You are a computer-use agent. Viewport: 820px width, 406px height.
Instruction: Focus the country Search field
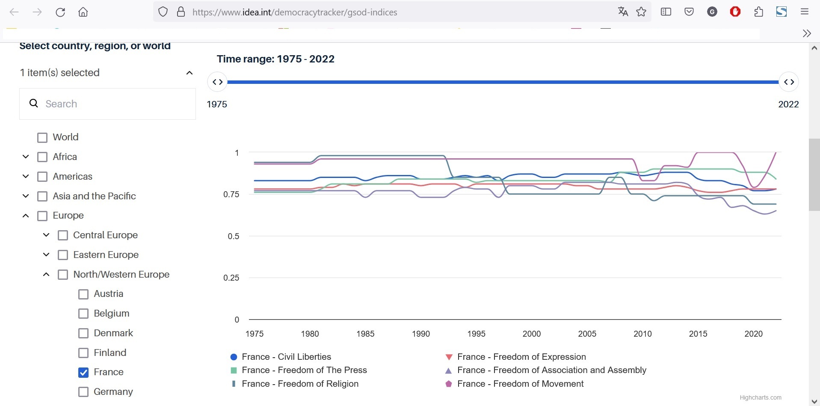pos(107,104)
